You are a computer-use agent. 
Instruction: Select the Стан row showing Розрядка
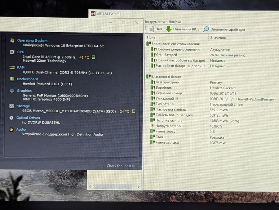(x=187, y=137)
